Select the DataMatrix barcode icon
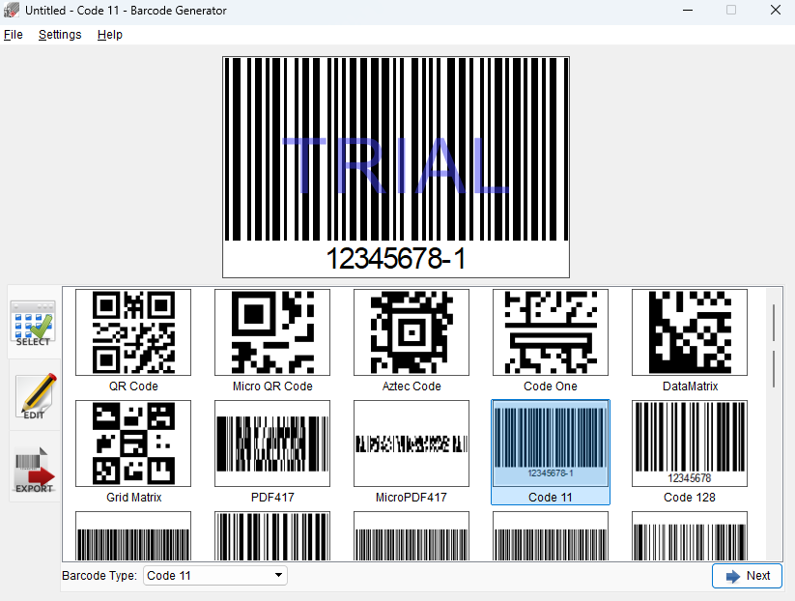Viewport: 795px width, 601px height. (x=690, y=332)
